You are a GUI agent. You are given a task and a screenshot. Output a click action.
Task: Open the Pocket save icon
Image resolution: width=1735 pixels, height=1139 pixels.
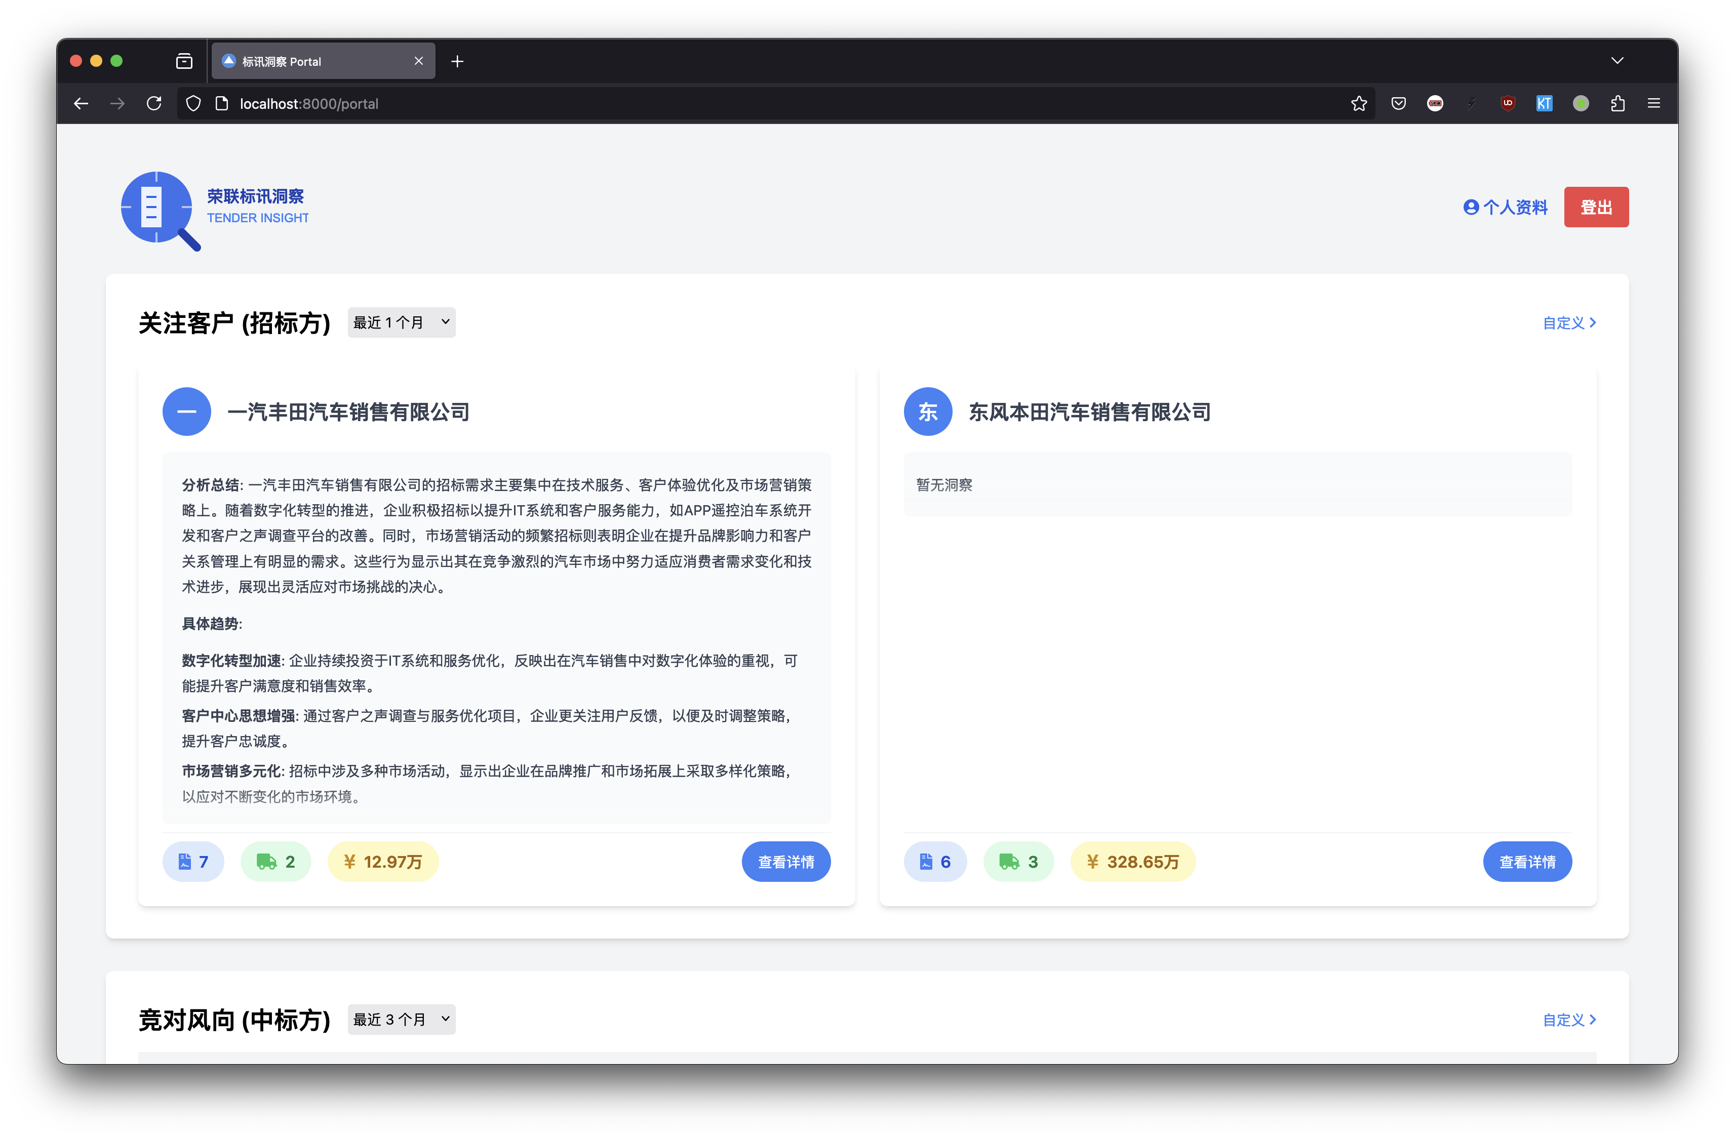pos(1398,103)
